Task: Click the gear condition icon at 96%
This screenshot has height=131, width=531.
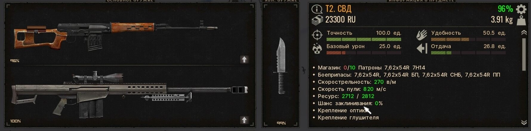Action: (x=521, y=9)
